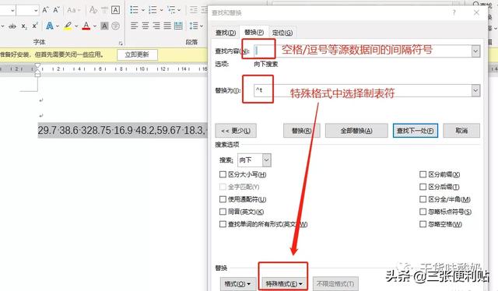Screen dimensions: 498x291
Task: Apply superscript formatting
Action: click(x=35, y=26)
